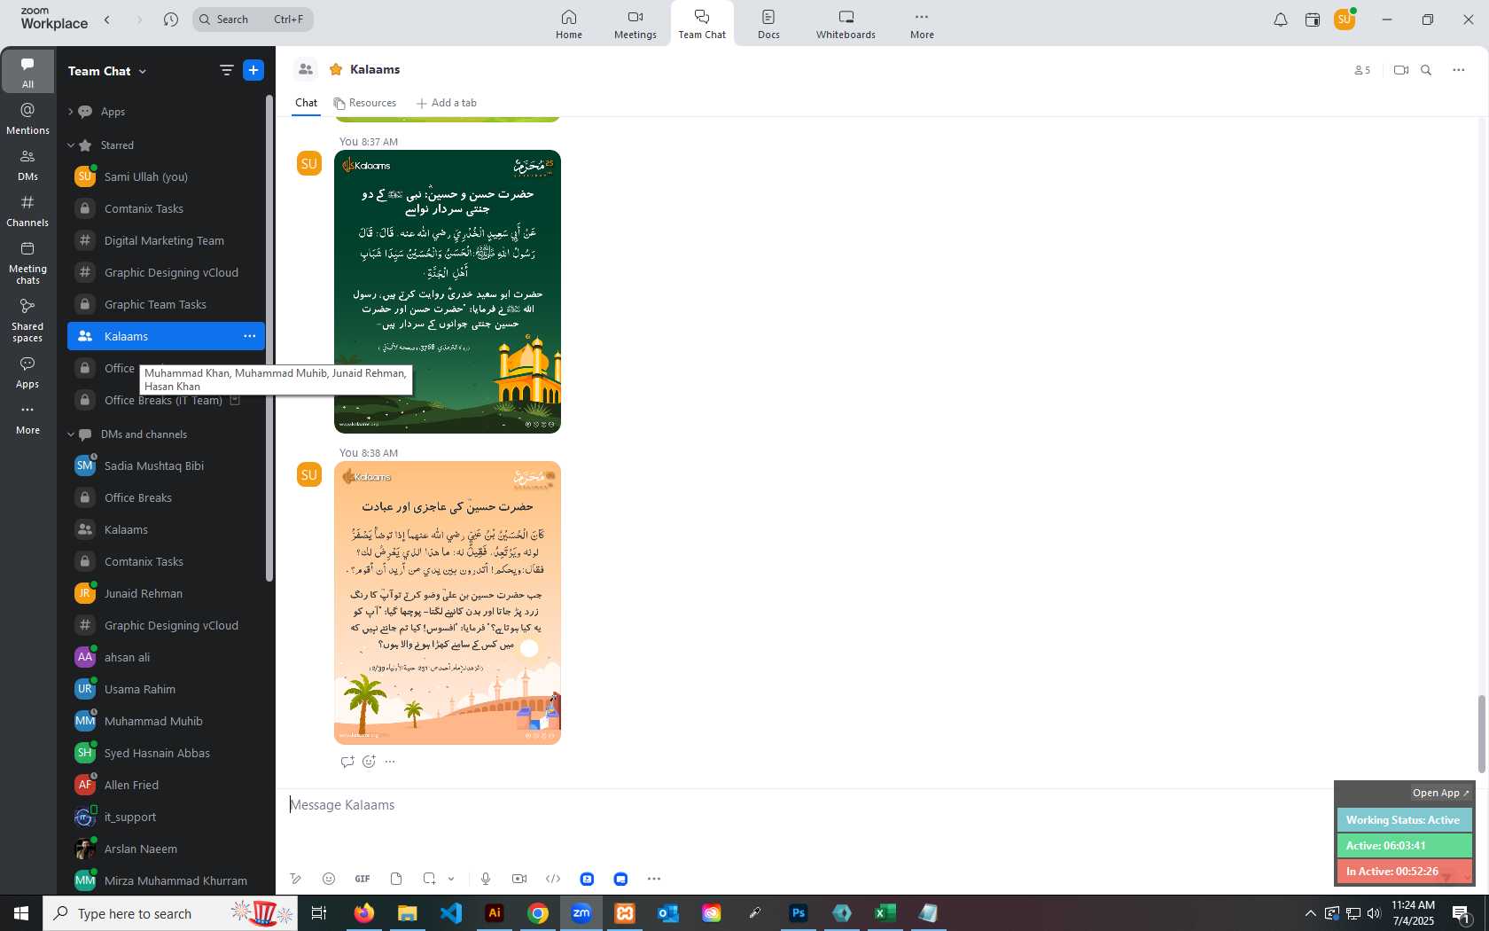Click Open App in the tracker widget

[1440, 793]
